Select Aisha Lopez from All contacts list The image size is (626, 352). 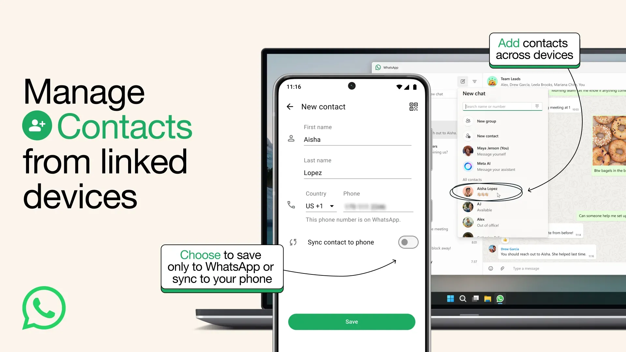coord(487,191)
